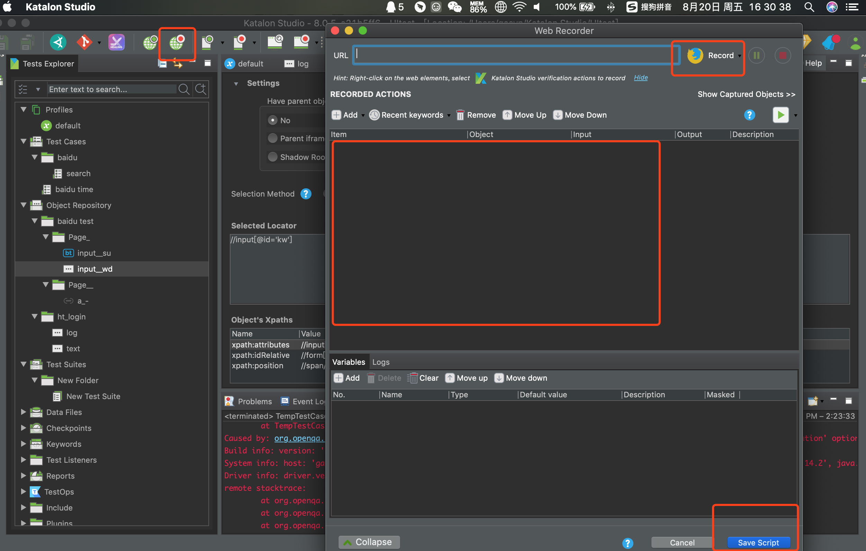The height and width of the screenshot is (551, 866).
Task: Click the URL input field
Action: [514, 55]
